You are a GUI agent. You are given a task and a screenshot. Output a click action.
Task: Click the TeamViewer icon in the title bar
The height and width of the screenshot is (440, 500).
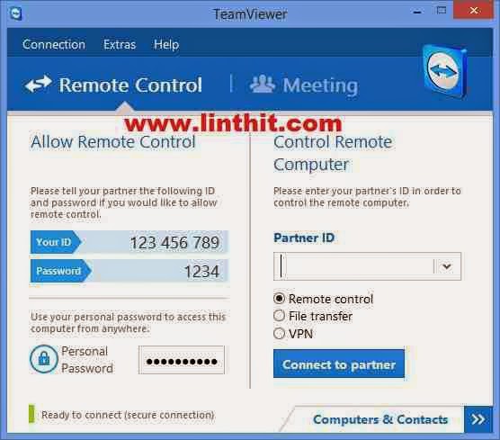[x=15, y=13]
